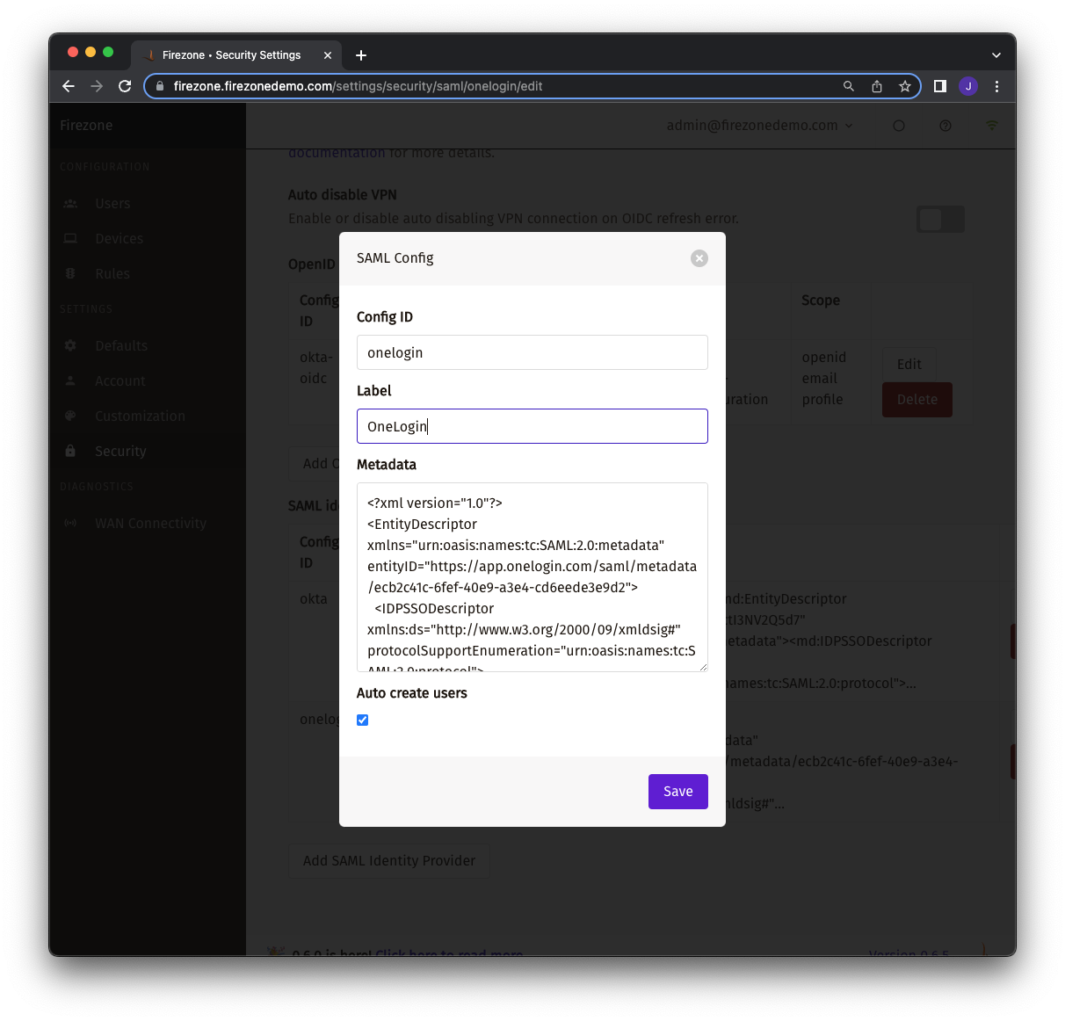Image resolution: width=1065 pixels, height=1021 pixels.
Task: Expand the tab search chevron
Action: pos(996,55)
